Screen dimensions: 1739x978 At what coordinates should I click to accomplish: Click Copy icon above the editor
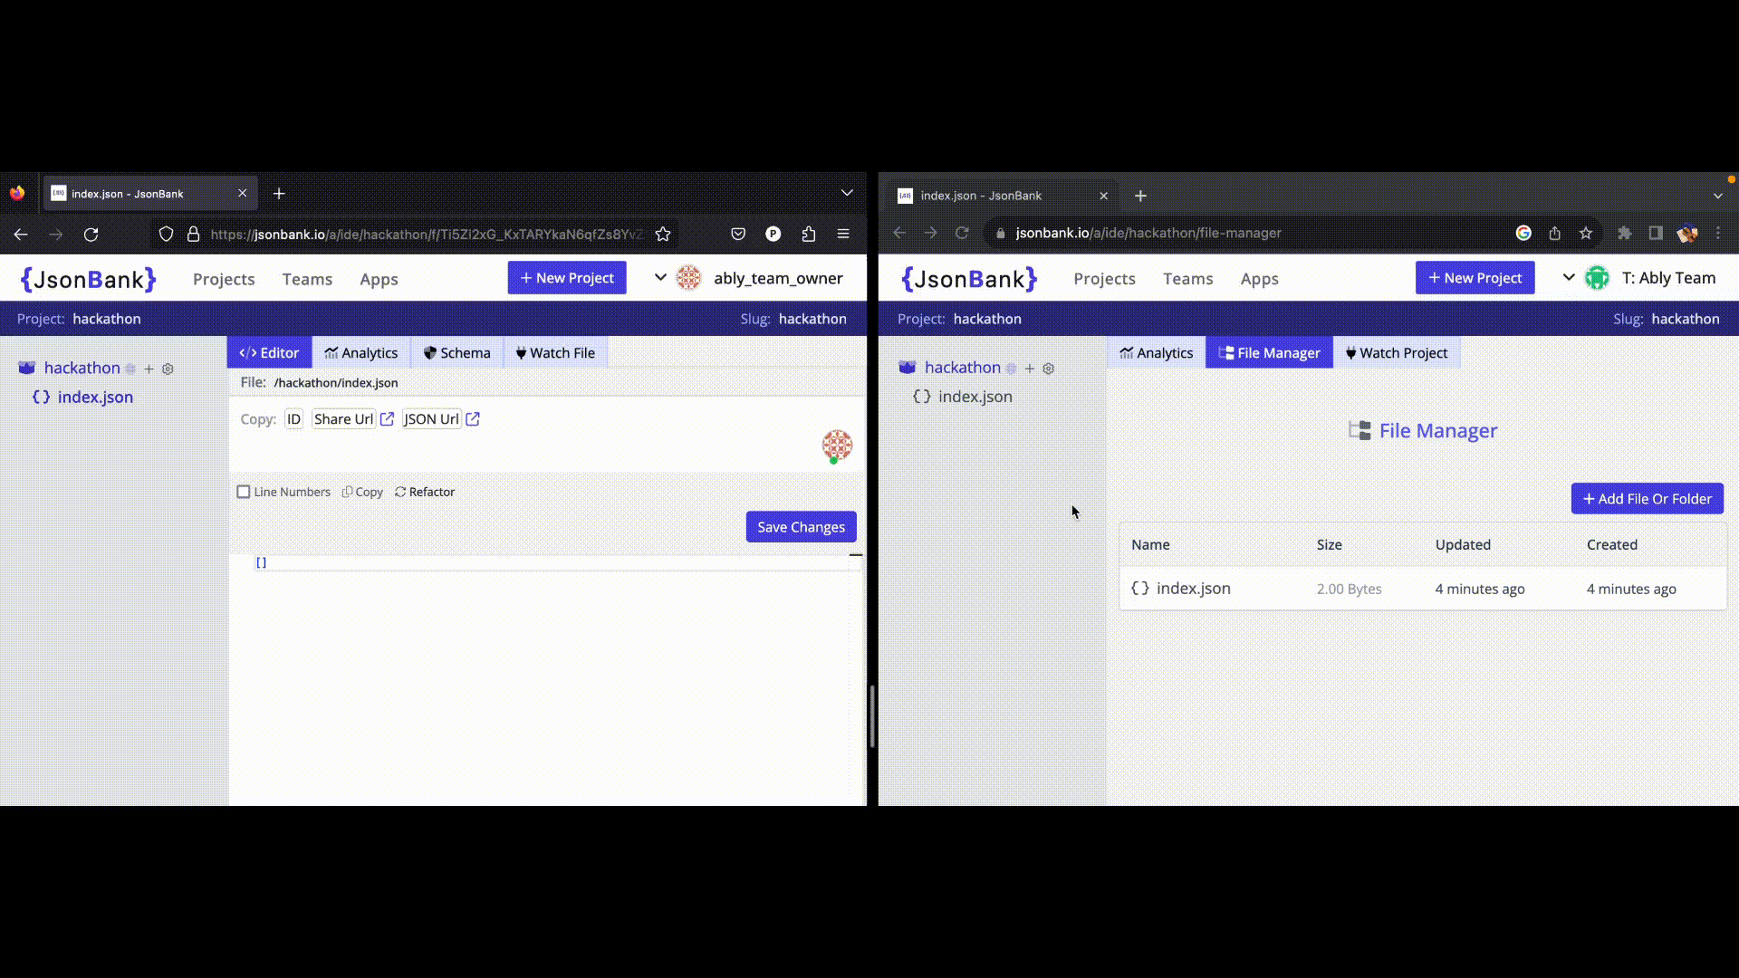(x=347, y=492)
